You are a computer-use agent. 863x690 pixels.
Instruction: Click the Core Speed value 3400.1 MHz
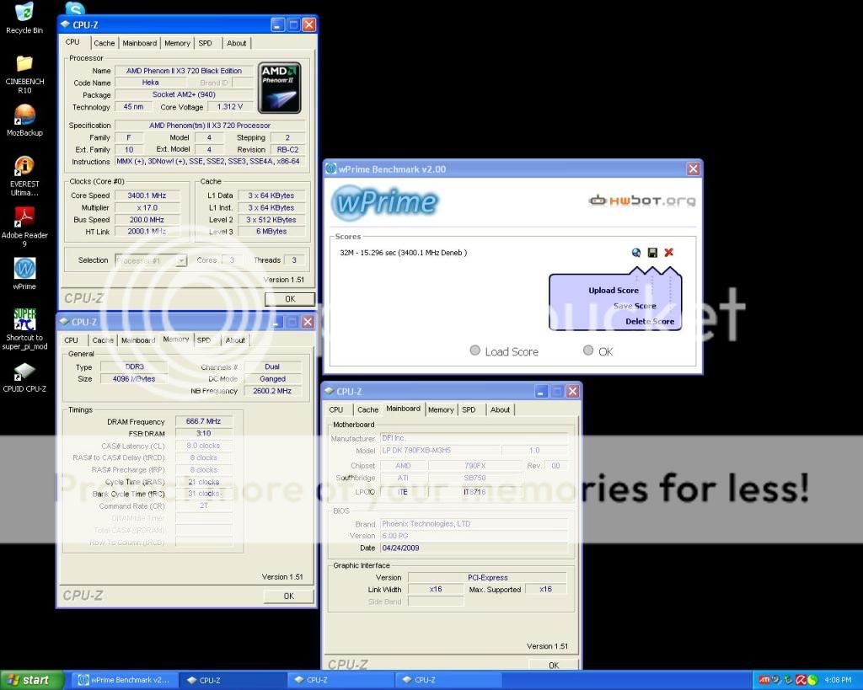pyautogui.click(x=147, y=195)
